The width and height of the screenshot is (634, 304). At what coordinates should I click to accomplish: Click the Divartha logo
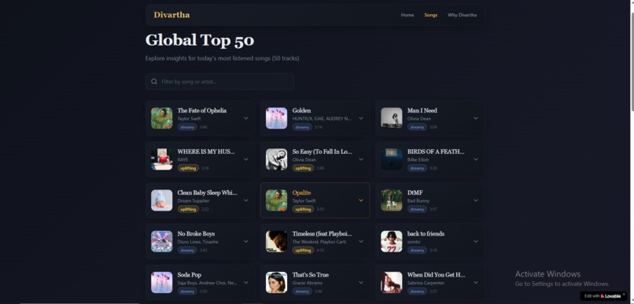(x=171, y=15)
